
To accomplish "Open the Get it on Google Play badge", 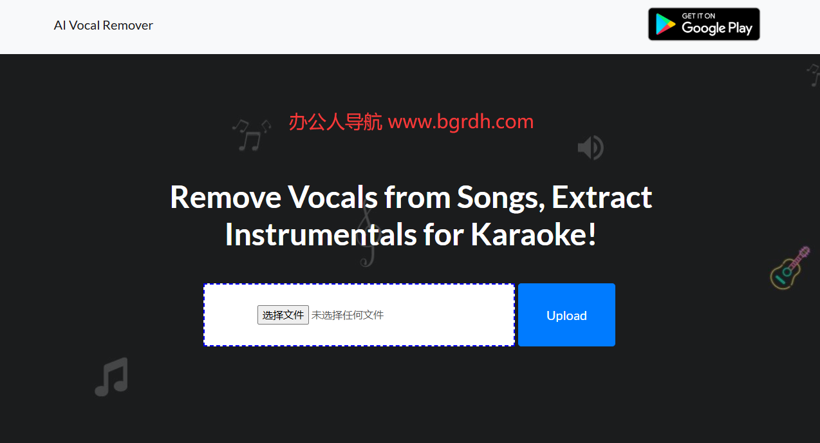I will (704, 24).
